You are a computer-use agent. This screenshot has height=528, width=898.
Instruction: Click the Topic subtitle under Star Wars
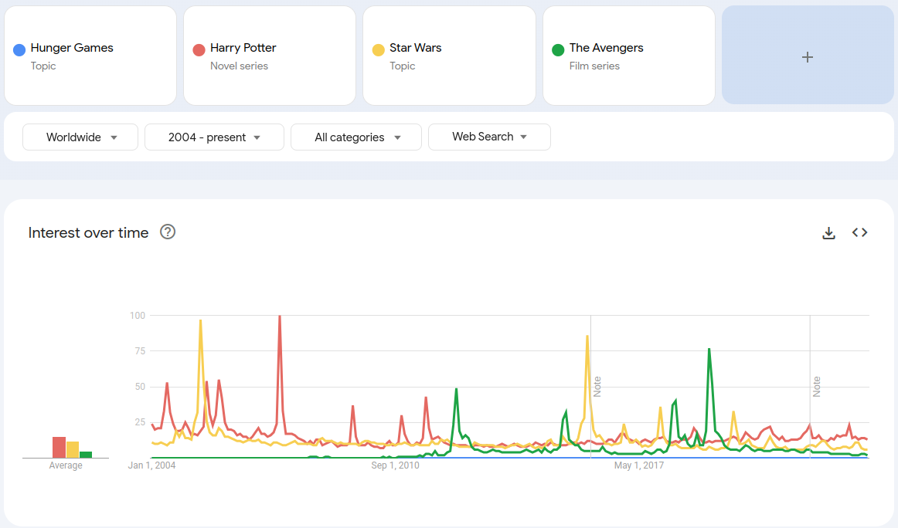402,66
